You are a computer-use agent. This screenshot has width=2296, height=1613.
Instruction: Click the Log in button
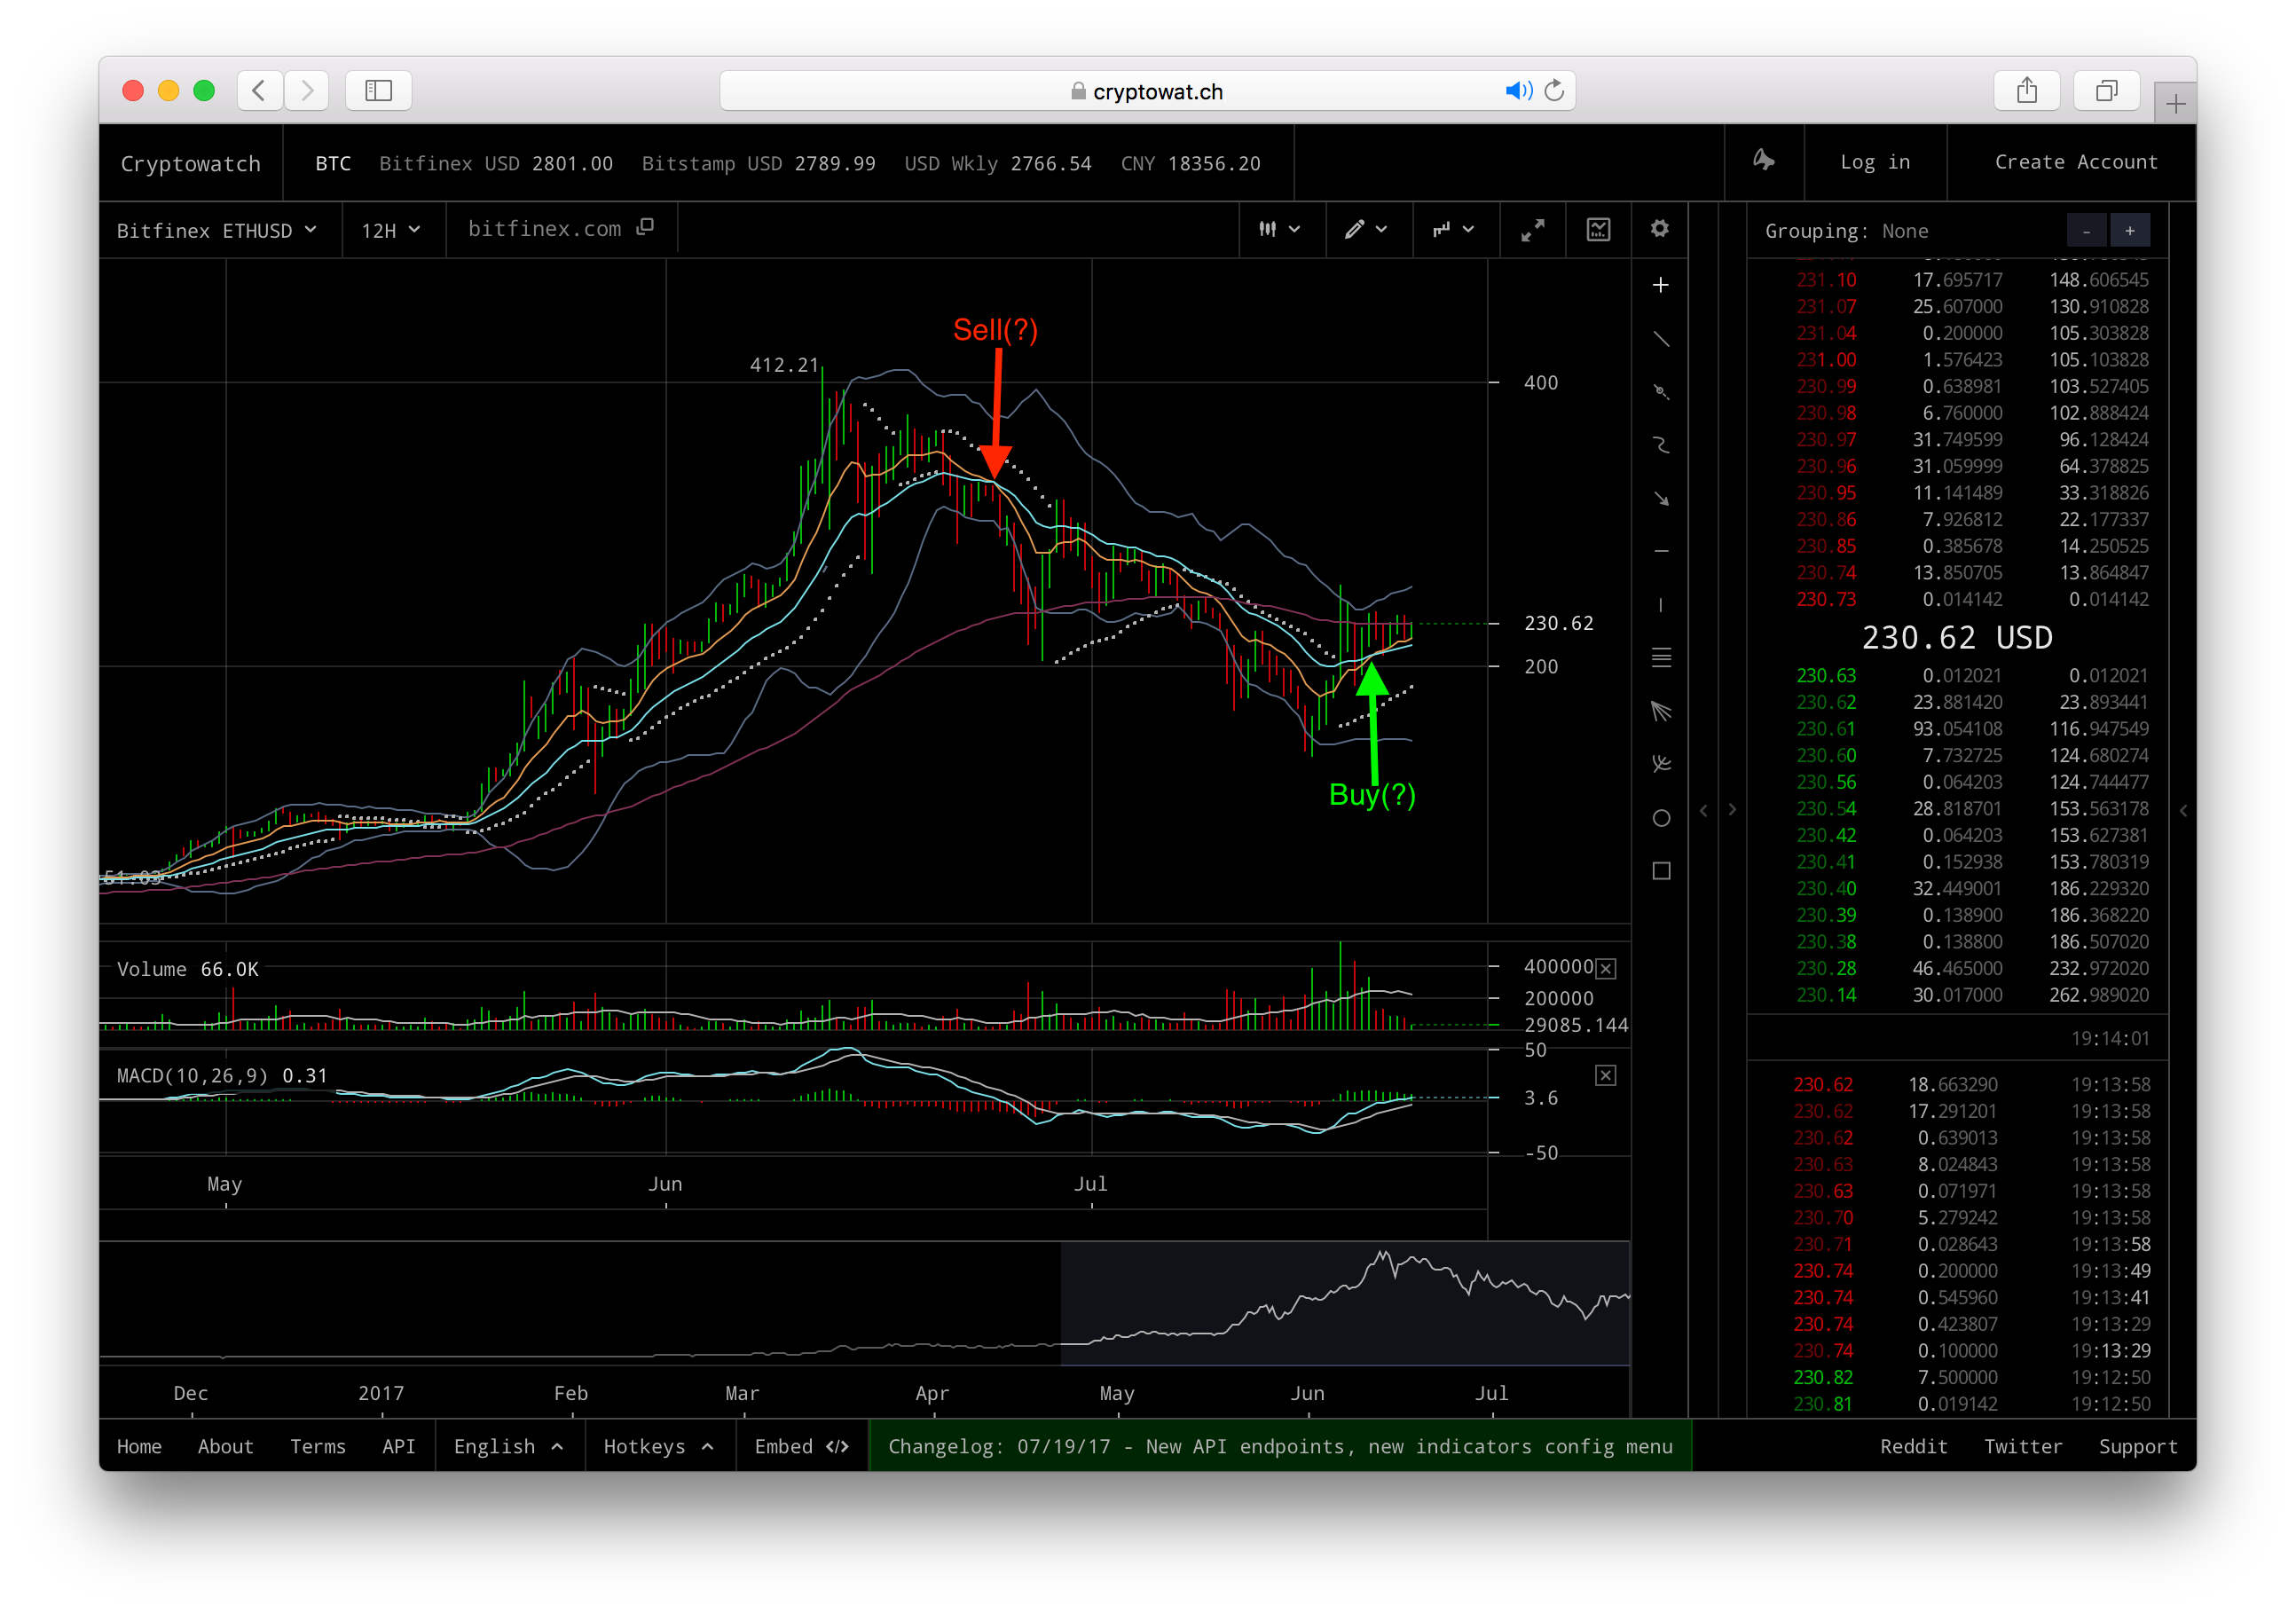(1875, 162)
